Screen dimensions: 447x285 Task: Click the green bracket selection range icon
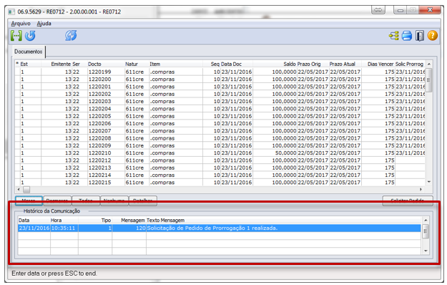coord(16,36)
